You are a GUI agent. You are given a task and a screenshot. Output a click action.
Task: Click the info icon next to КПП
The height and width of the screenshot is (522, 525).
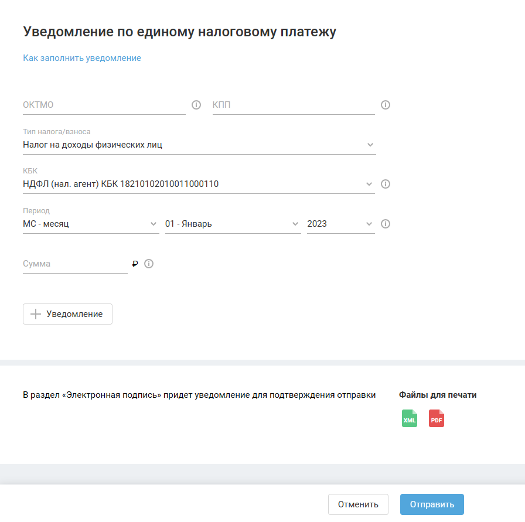coord(386,105)
